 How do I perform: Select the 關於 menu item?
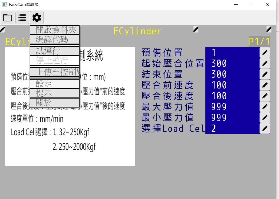(55, 103)
